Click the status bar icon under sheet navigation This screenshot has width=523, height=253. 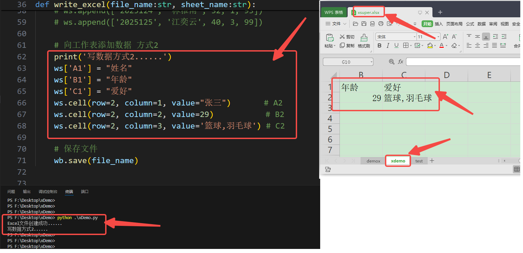(x=328, y=169)
